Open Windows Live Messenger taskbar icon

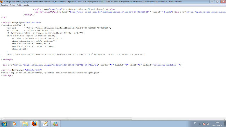click(x=55, y=124)
